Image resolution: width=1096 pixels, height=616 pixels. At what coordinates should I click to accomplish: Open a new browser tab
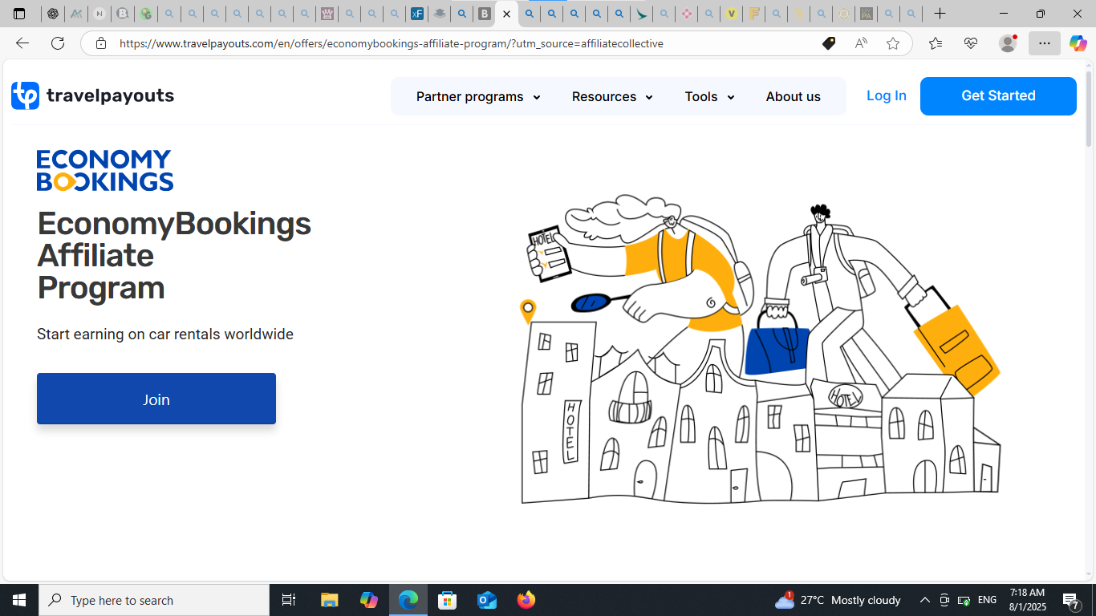[x=940, y=14]
